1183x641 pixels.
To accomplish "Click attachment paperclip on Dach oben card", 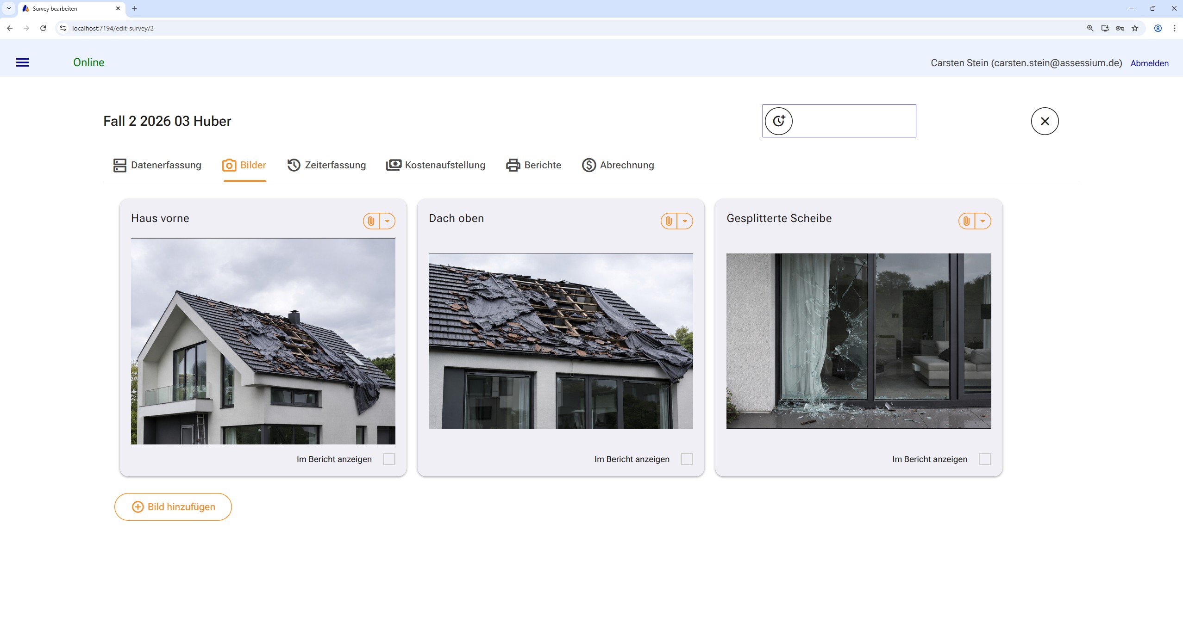I will click(669, 221).
